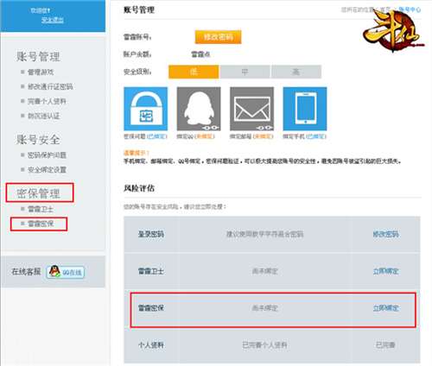Select the 高 security level segment
The height and width of the screenshot is (366, 432).
[x=296, y=72]
